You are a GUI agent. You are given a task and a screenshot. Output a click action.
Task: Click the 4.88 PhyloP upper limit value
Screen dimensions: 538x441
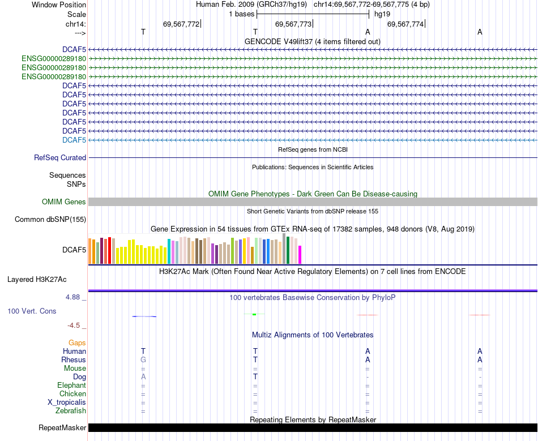tap(72, 297)
